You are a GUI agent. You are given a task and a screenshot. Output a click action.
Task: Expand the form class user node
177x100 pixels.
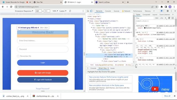pos(102,61)
